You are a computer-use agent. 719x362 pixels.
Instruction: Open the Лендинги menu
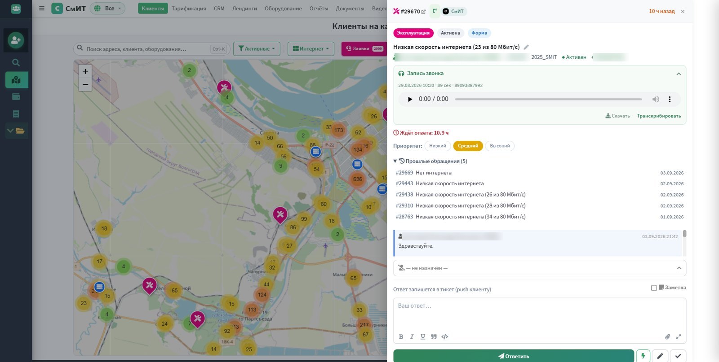click(244, 9)
